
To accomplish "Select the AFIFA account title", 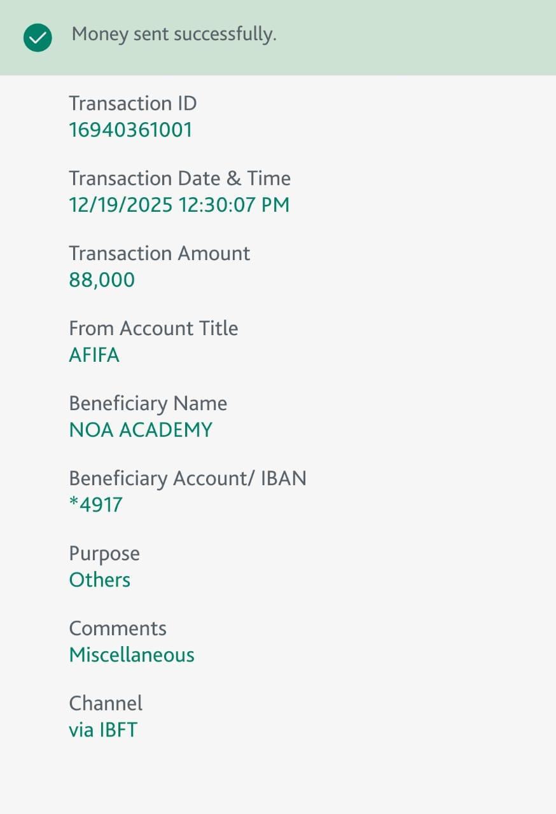I will tap(94, 355).
